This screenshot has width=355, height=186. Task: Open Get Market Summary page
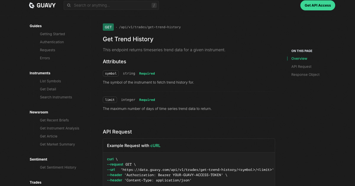tap(57, 144)
